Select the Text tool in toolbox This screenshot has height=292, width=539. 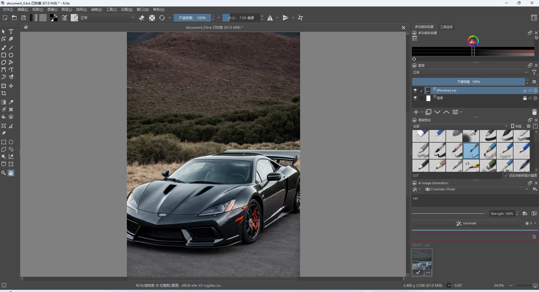pyautogui.click(x=11, y=32)
